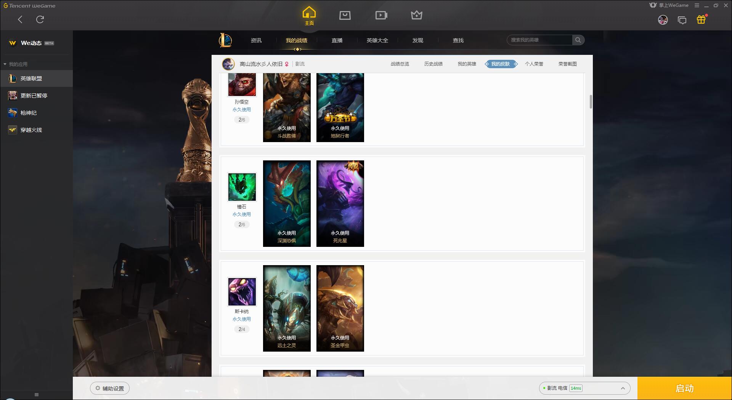Open the chat messages icon
This screenshot has height=400, width=732.
pyautogui.click(x=682, y=20)
